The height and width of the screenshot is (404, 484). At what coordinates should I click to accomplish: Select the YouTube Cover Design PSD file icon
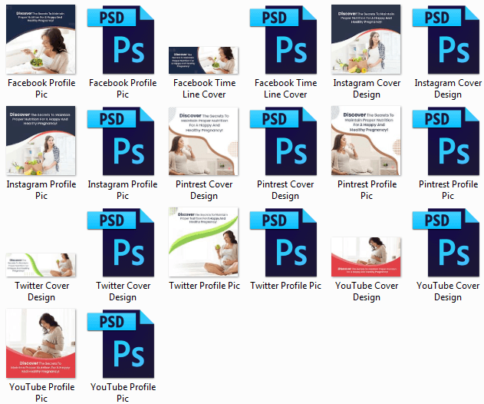pyautogui.click(x=446, y=243)
